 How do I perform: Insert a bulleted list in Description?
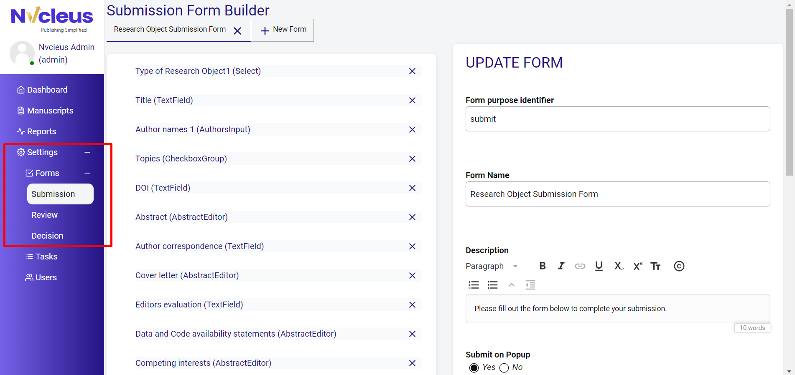[493, 285]
